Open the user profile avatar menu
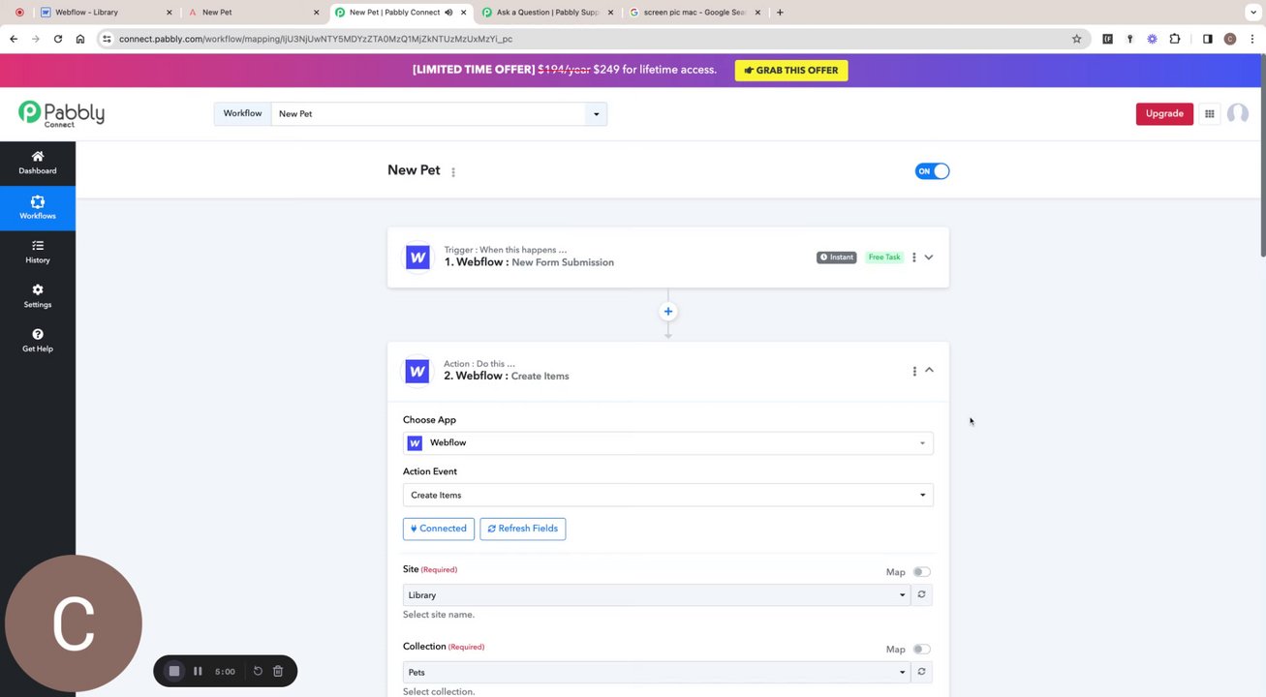This screenshot has height=697, width=1266. tap(1237, 113)
